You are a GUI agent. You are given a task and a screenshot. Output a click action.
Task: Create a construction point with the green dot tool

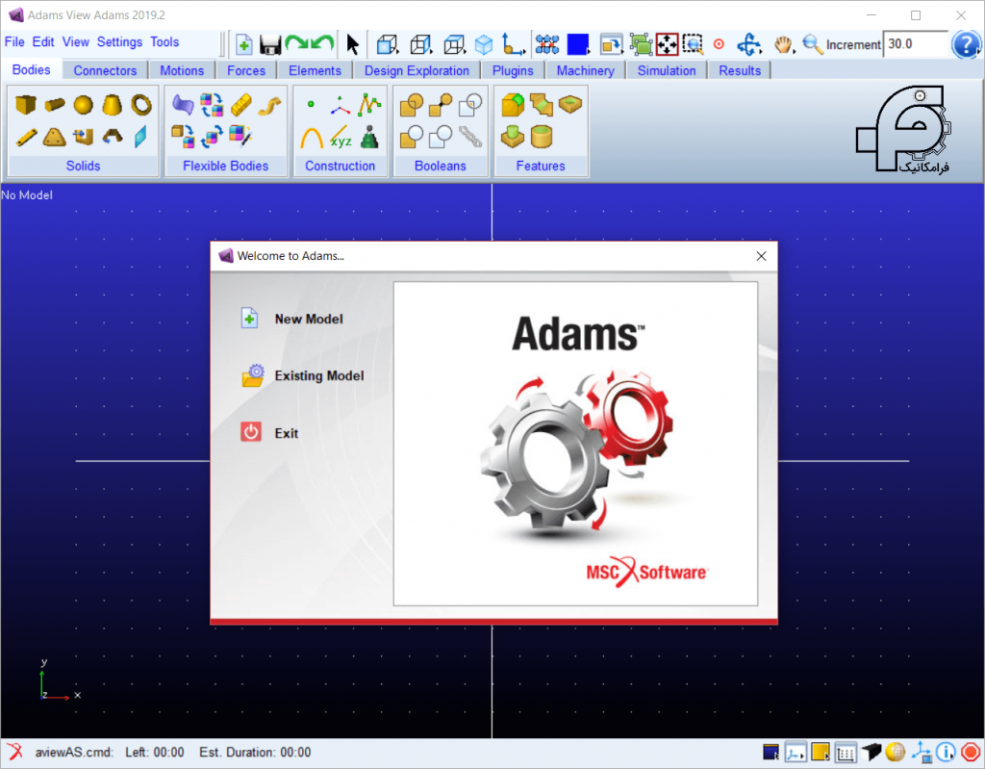(x=311, y=104)
